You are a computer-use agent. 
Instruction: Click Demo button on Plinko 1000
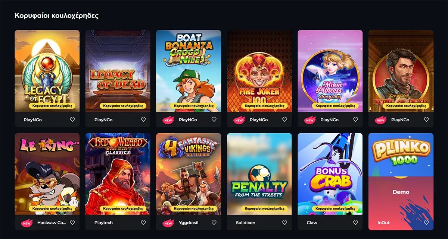(x=401, y=192)
